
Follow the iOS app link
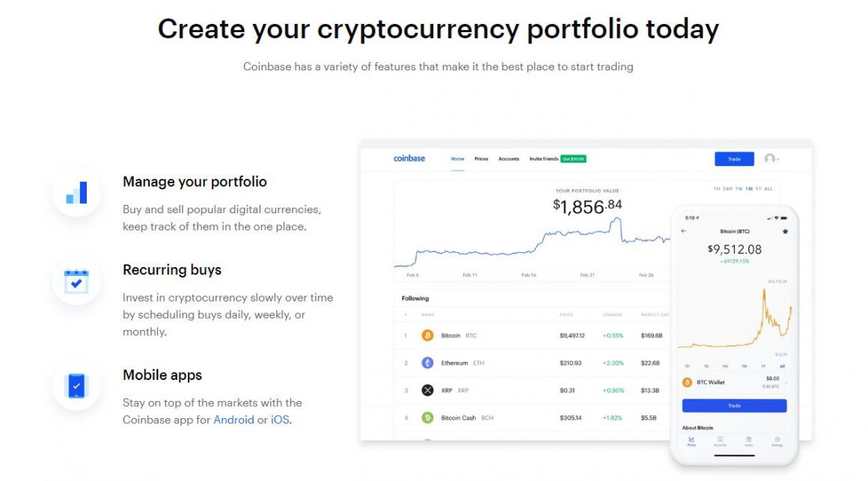click(x=280, y=420)
